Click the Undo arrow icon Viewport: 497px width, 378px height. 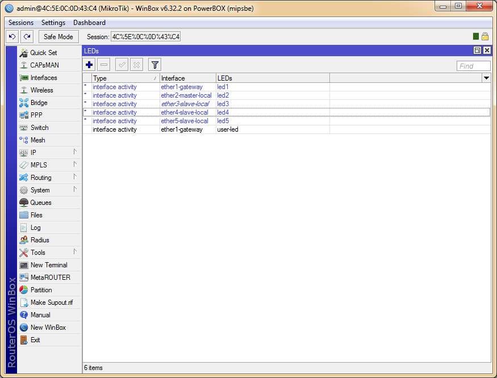click(12, 37)
